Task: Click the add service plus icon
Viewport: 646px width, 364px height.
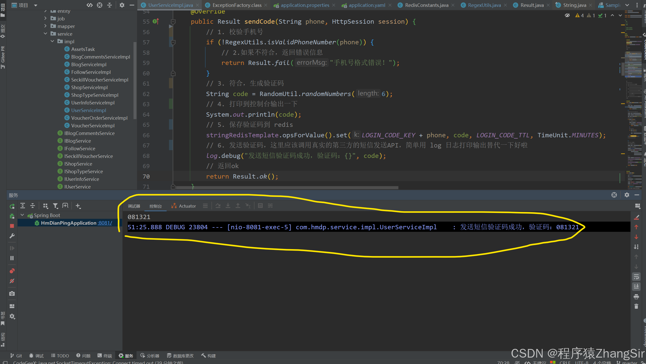Action: tap(78, 206)
